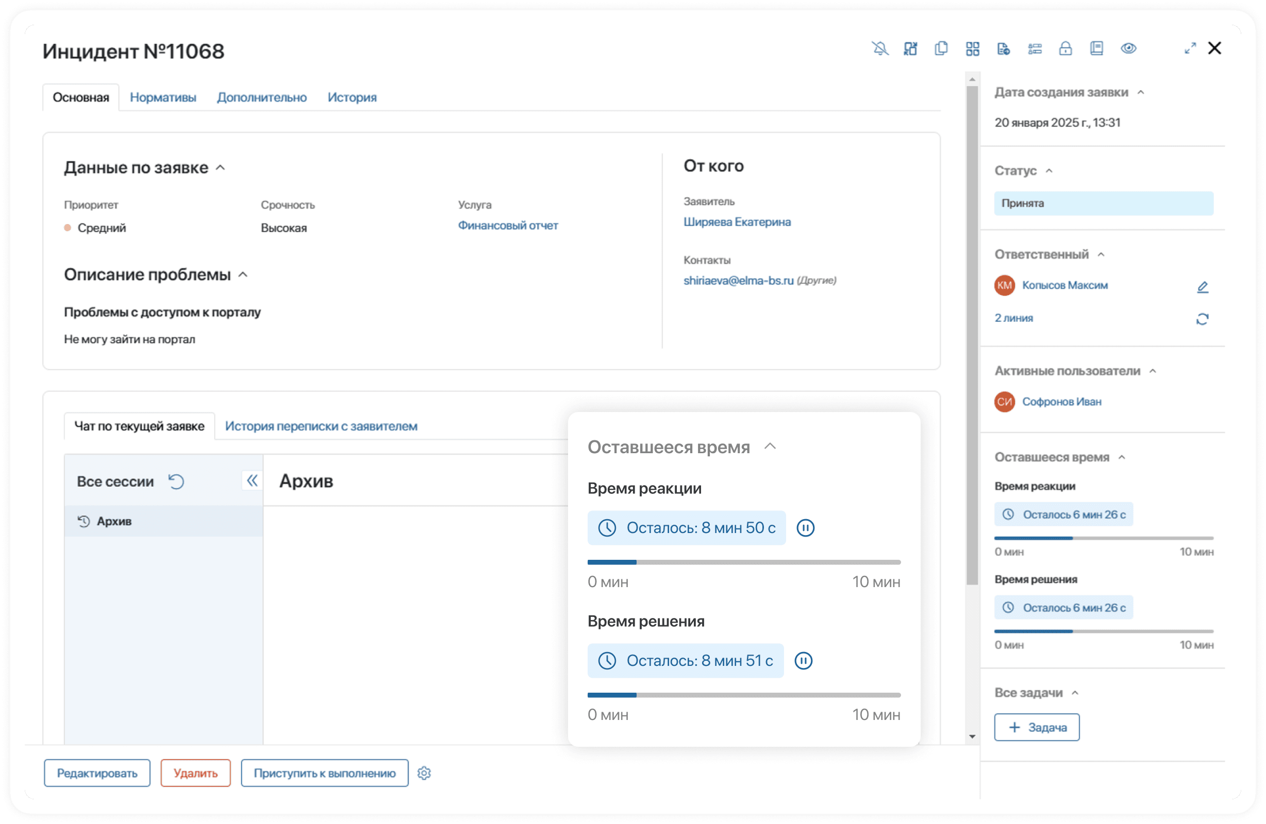Screen dimensions: 1266x824
Task: Collapse the Статус section
Action: 1049,171
